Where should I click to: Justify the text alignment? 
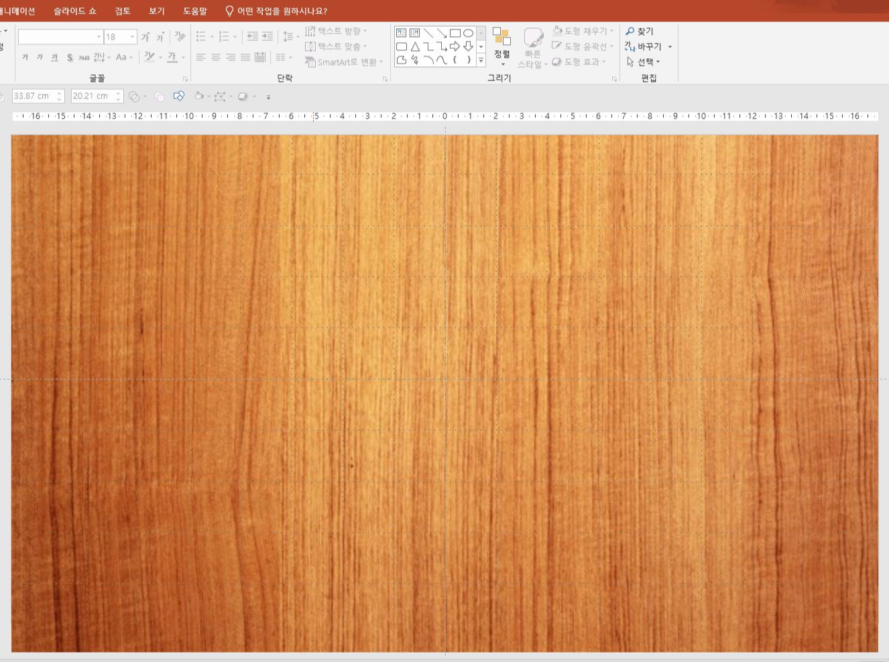[x=245, y=58]
